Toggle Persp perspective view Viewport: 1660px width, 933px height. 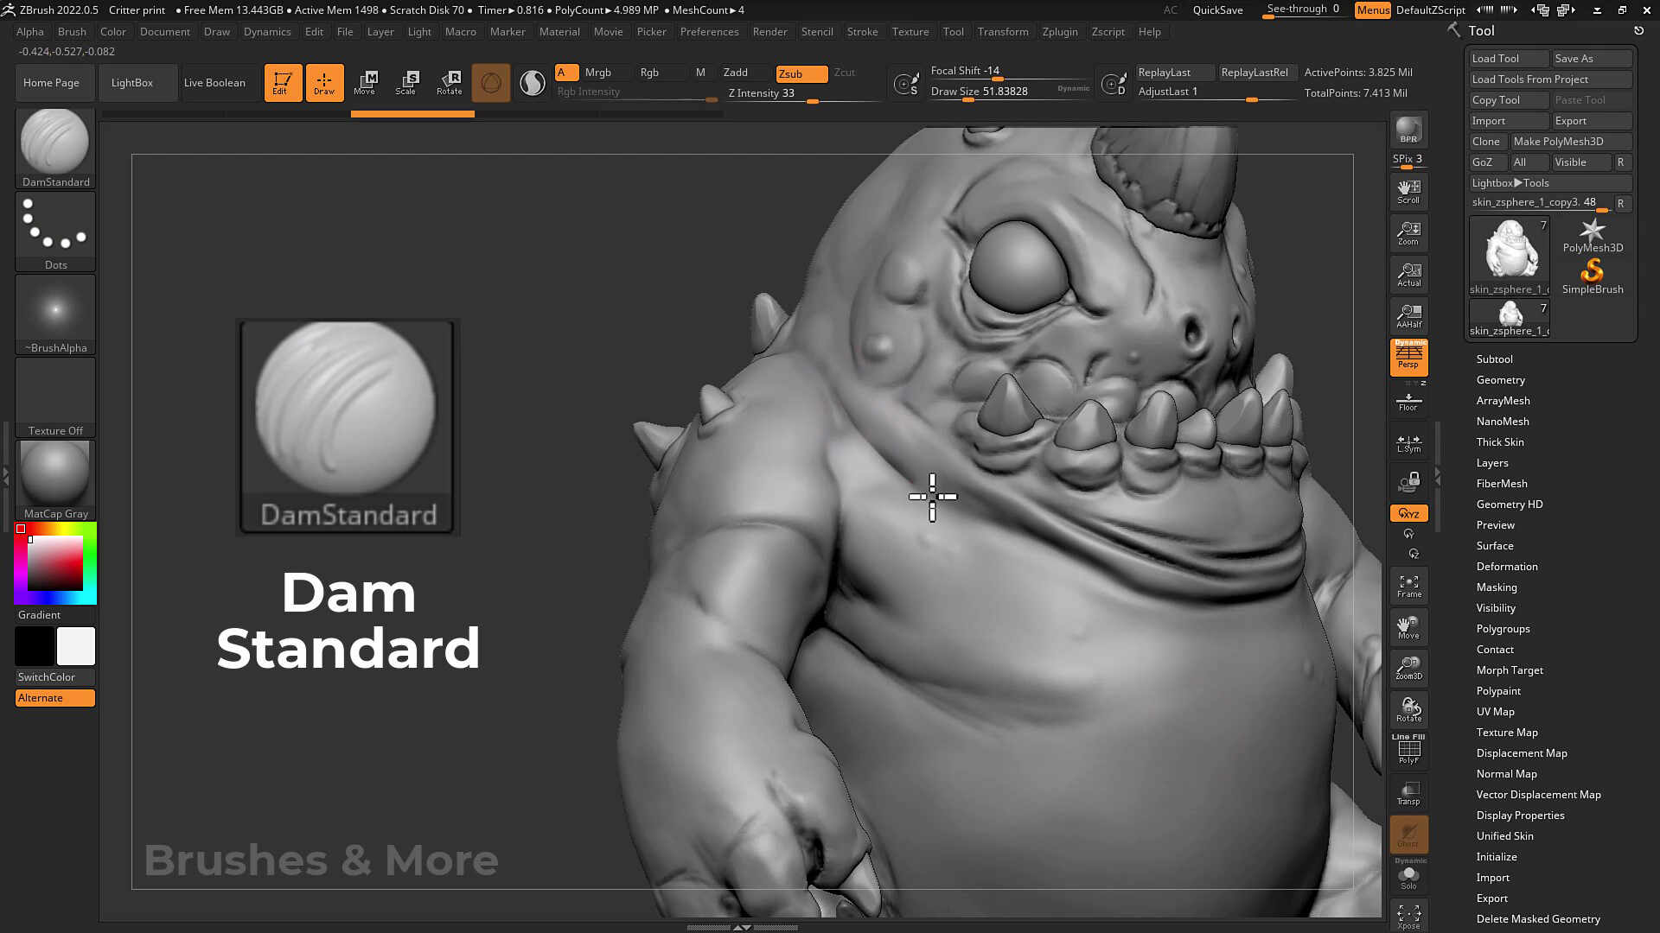click(1408, 357)
